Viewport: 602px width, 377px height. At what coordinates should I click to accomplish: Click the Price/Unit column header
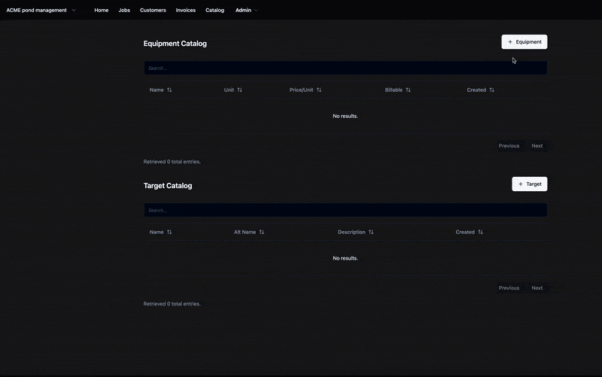click(x=302, y=90)
